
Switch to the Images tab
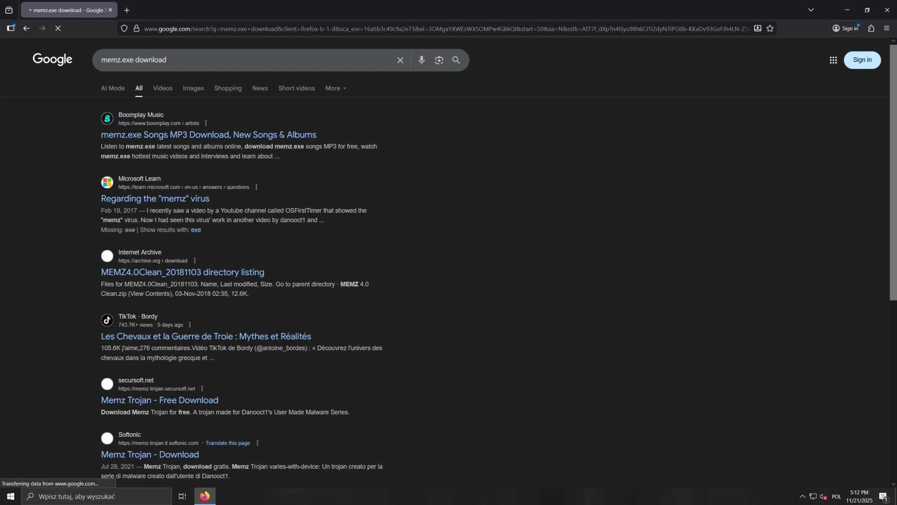[193, 88]
